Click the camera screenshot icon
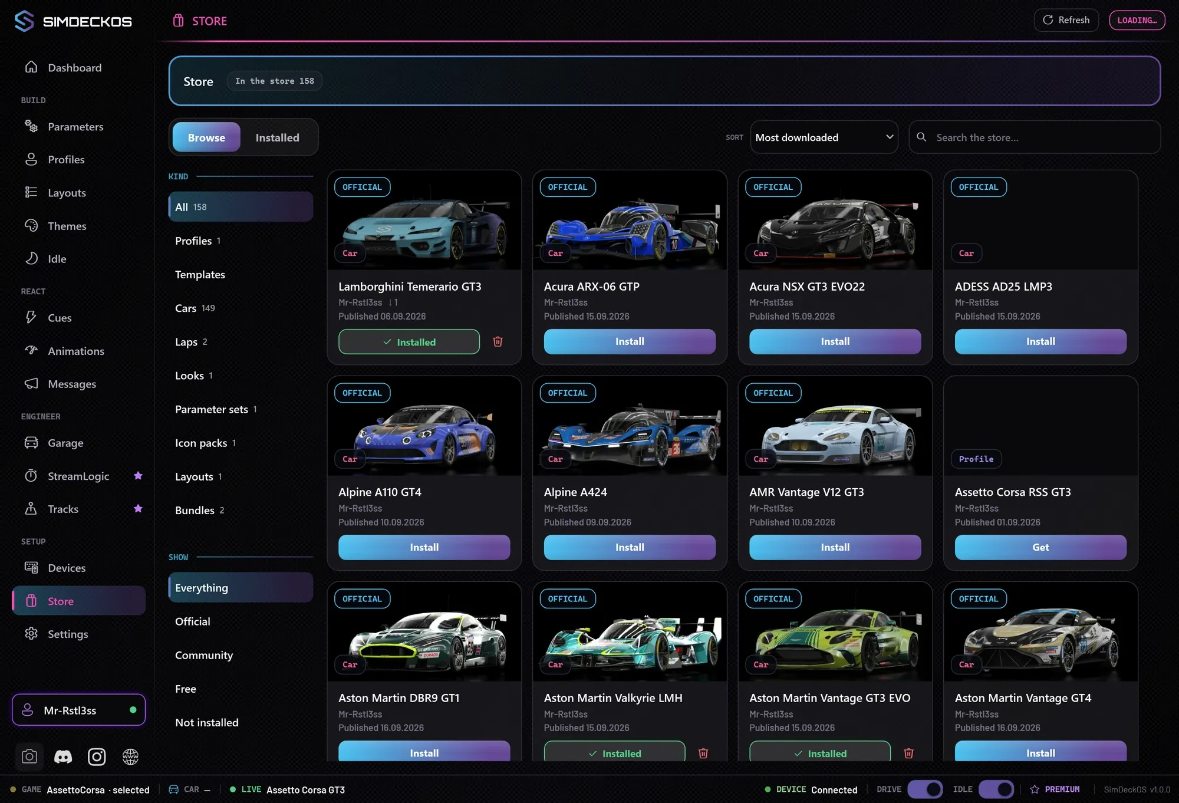The width and height of the screenshot is (1179, 803). pyautogui.click(x=29, y=756)
